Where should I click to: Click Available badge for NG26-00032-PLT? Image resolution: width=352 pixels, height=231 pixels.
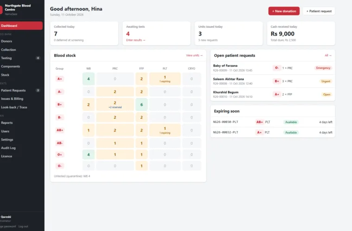tap(291, 133)
